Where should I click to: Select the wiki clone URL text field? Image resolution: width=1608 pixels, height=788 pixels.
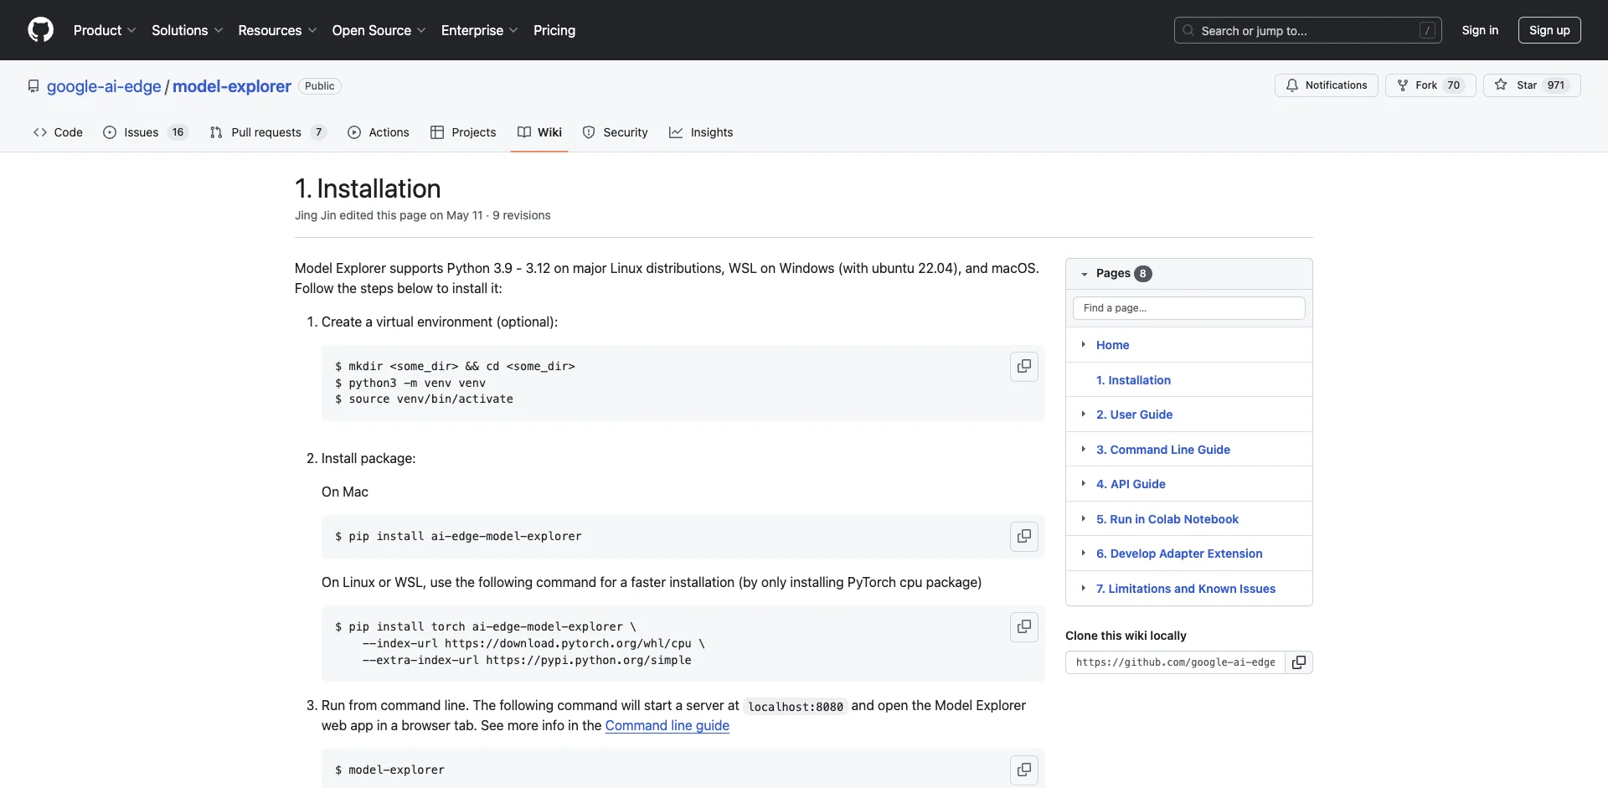tap(1175, 662)
